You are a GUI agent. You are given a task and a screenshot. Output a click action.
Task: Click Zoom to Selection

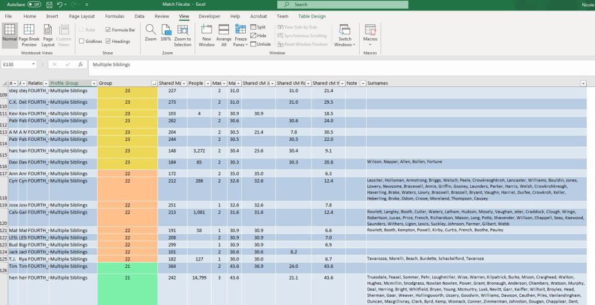pos(182,35)
